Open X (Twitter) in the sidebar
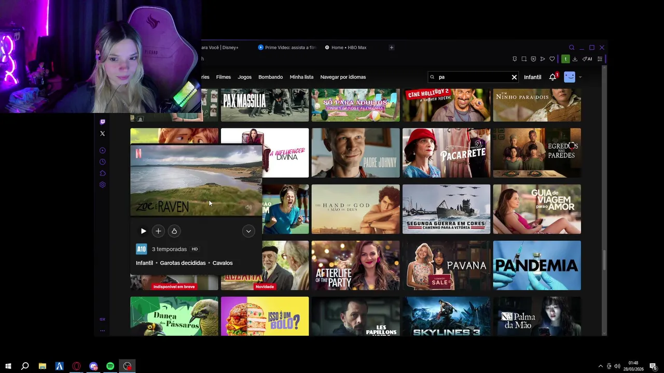Image resolution: width=664 pixels, height=373 pixels. 102,134
